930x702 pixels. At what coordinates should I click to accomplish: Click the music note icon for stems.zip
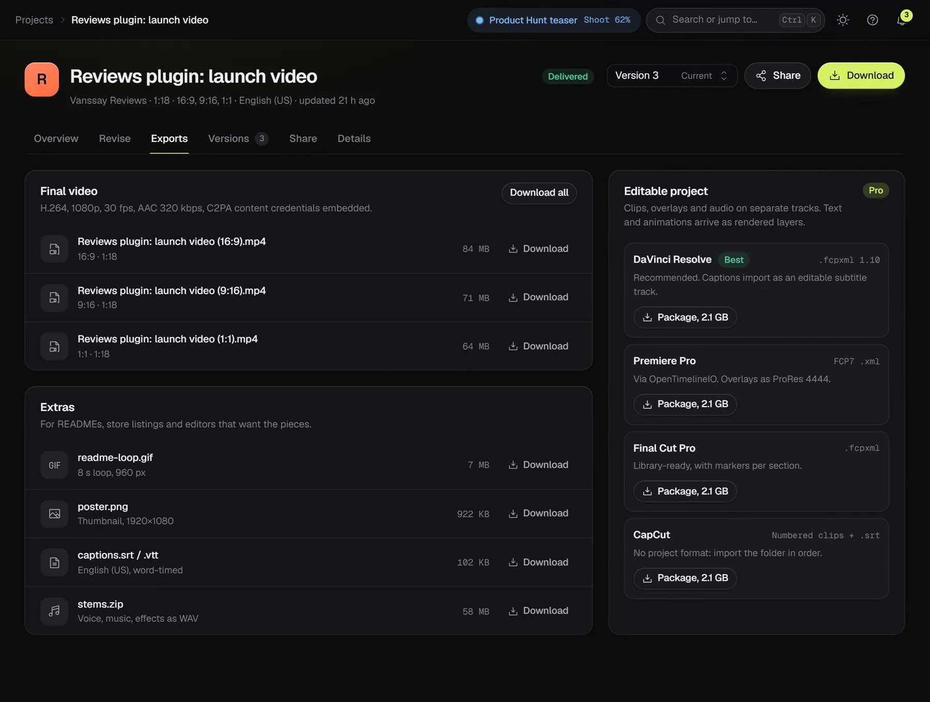54,611
